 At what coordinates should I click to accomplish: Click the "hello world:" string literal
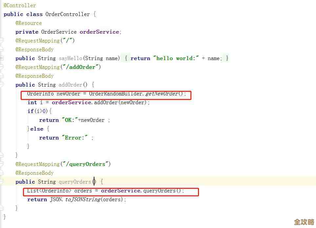176,58
